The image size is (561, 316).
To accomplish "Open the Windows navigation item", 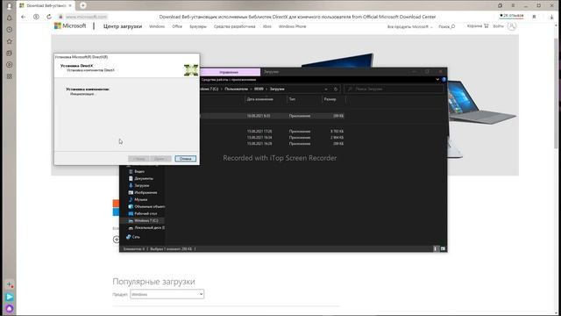I will click(157, 26).
